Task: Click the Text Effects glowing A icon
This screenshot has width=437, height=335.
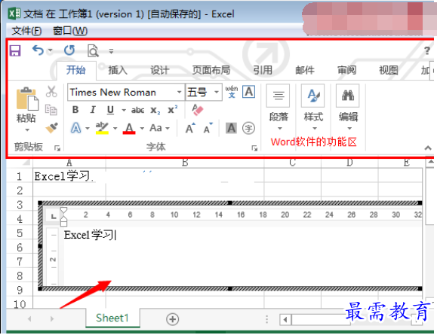Action: (75, 128)
